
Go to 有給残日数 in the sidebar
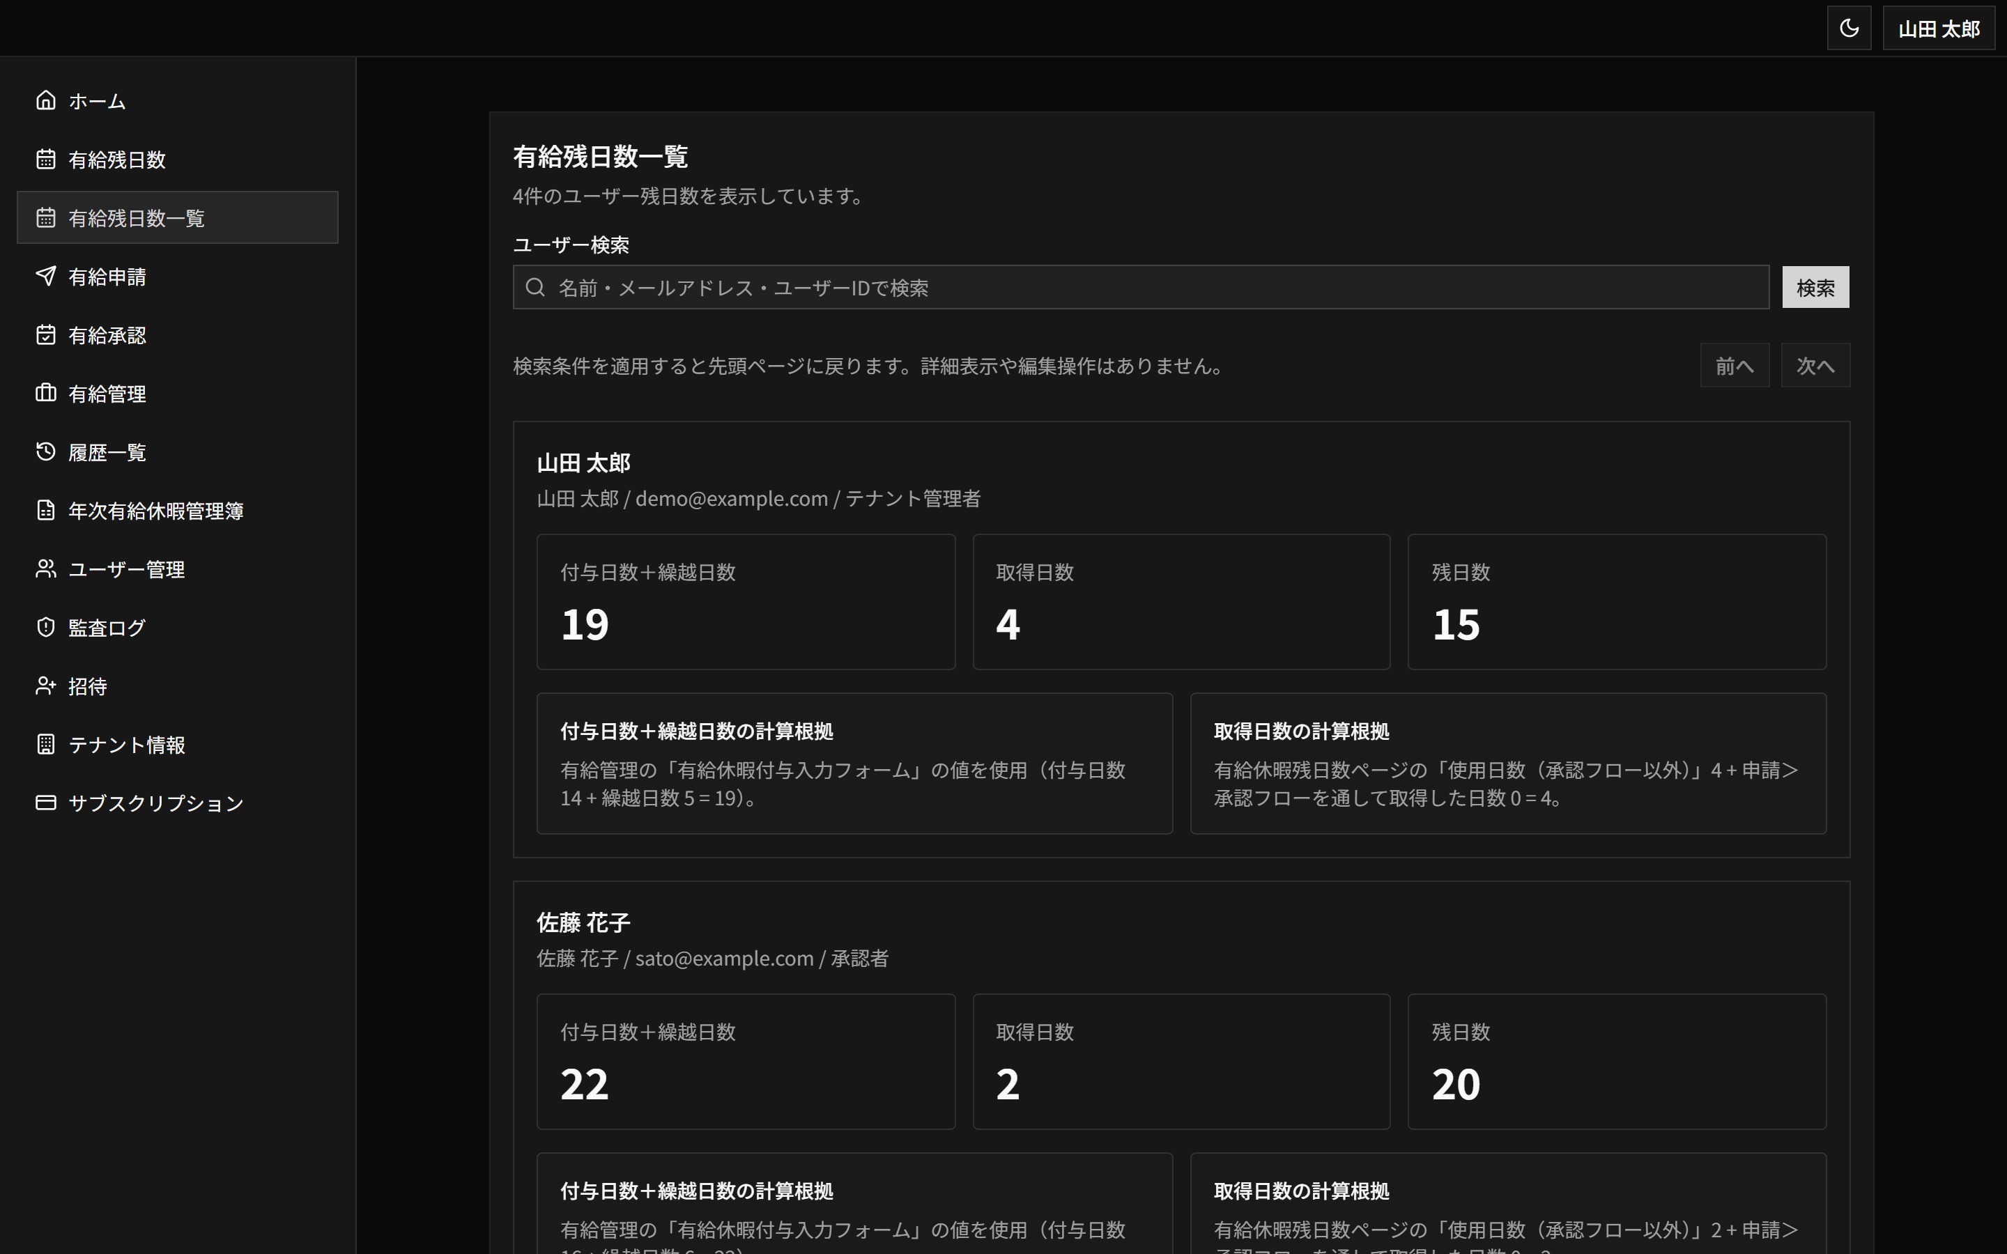[178, 160]
